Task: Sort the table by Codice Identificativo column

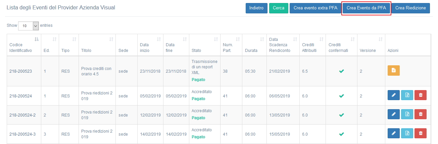Action: 23,45
